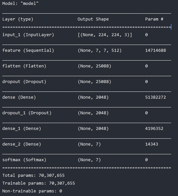Select the flatten row's param value '0'
Image resolution: width=178 pixels, height=196 pixels.
[x=146, y=66]
